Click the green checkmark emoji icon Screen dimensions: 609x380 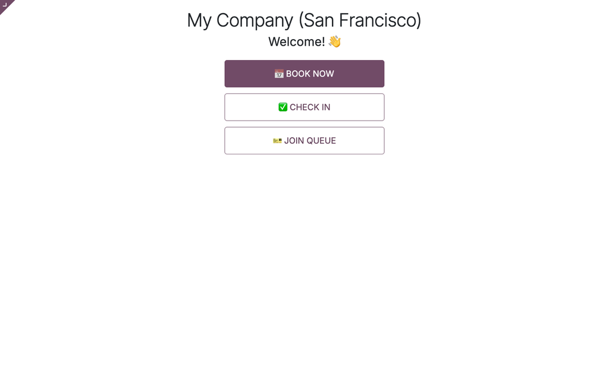coord(282,107)
